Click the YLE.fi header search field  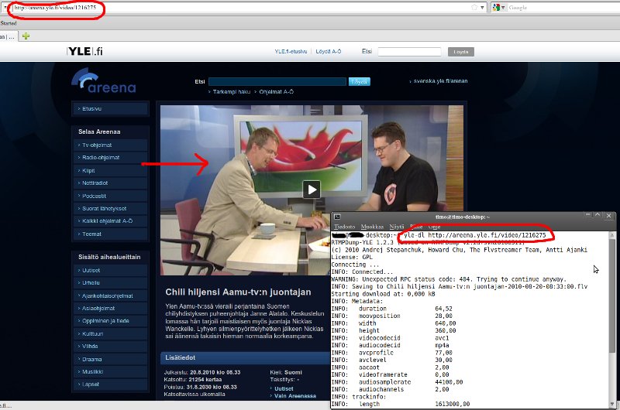[409, 52]
